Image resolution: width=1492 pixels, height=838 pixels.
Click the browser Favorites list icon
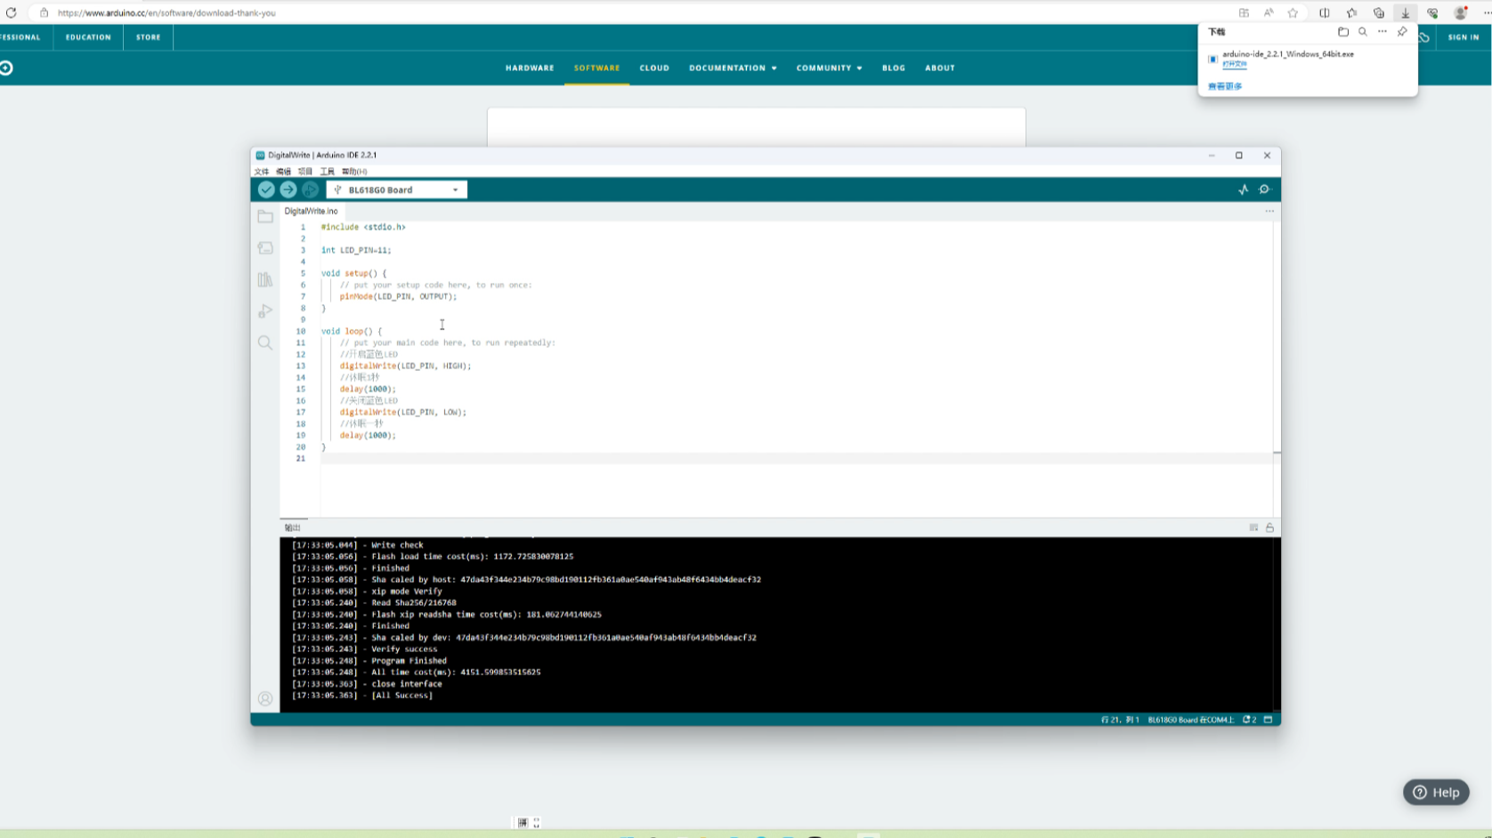[1351, 12]
